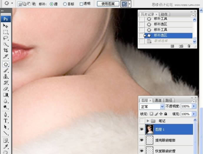Click the 使用图案 (Use Pattern) button
Screen dimensions: 203x154
click(x=108, y=4)
